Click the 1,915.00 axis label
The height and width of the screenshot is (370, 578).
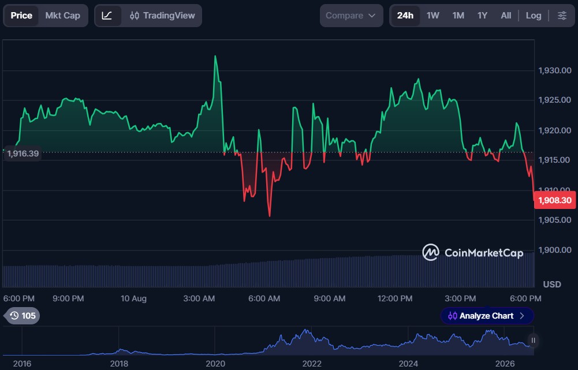555,159
